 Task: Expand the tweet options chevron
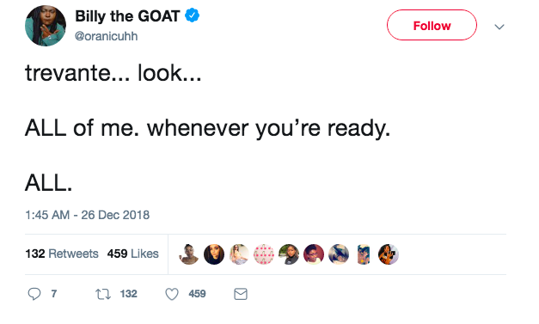click(x=499, y=27)
